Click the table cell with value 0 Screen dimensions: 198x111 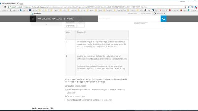tap(70, 47)
